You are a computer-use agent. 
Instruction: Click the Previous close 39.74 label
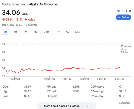point(126,49)
